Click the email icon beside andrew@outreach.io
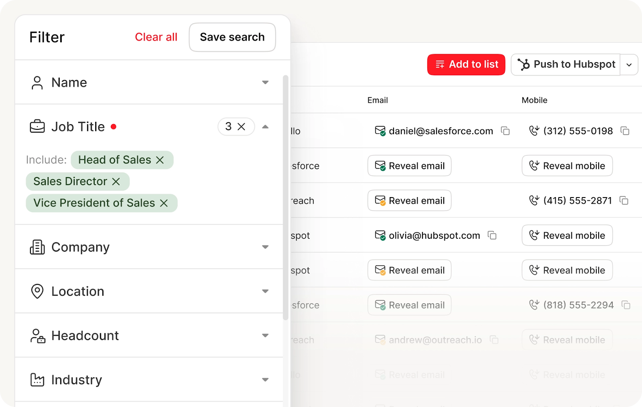642x407 pixels. pos(380,340)
